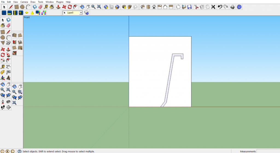Activate the Sandbox Drape tool
The height and width of the screenshot is (153, 280).
[14, 47]
